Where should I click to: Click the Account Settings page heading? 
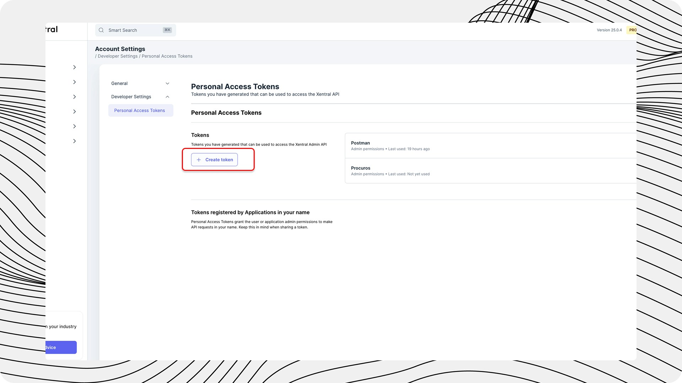coord(120,49)
